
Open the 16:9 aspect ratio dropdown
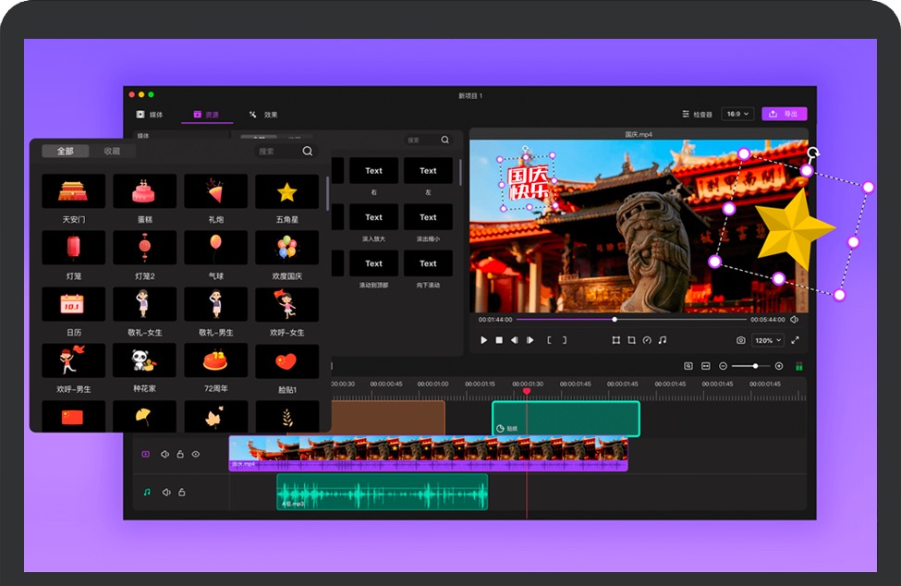[x=737, y=114]
